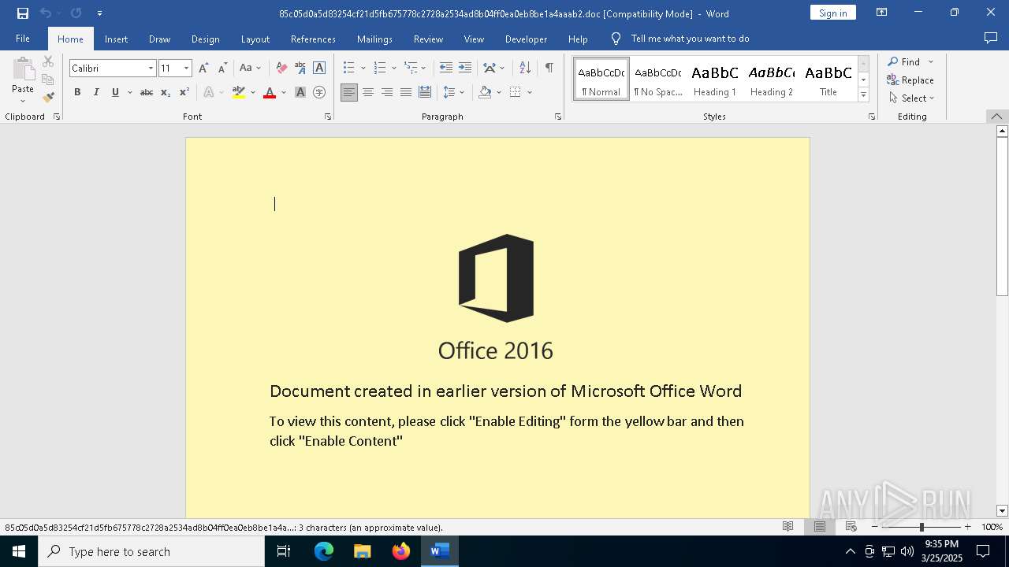Viewport: 1009px width, 567px height.
Task: Toggle Underline formatting
Action: point(115,92)
